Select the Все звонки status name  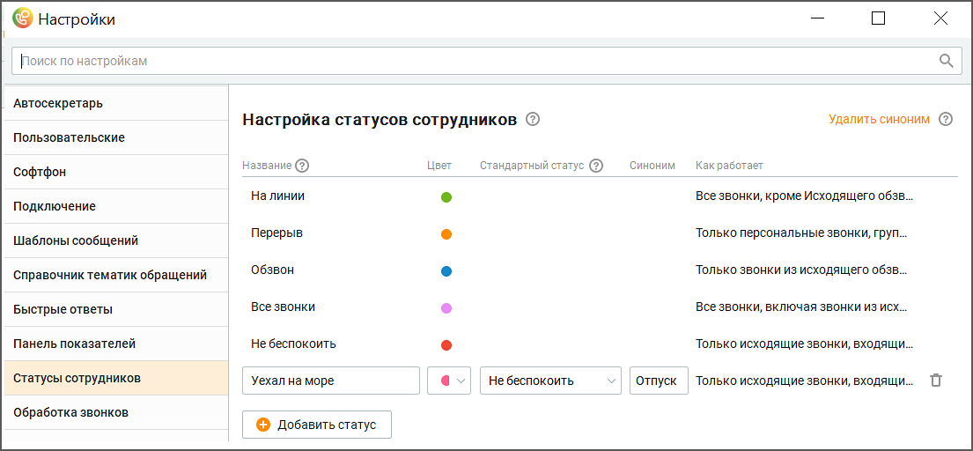[x=283, y=307]
